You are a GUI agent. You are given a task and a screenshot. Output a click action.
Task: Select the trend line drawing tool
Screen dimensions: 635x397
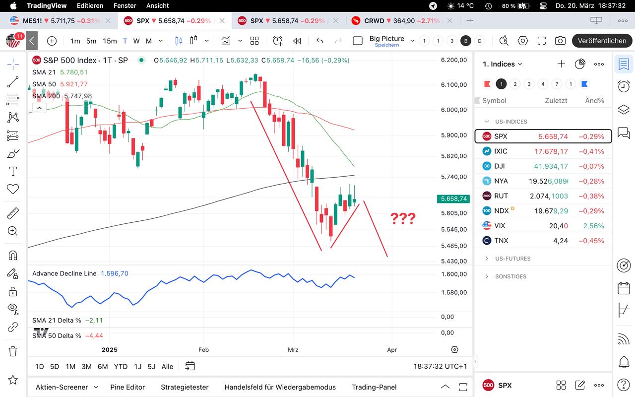(x=13, y=82)
